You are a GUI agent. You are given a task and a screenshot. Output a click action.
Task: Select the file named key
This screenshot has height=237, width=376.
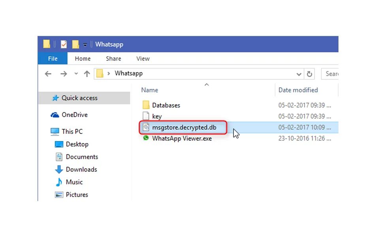[x=157, y=117]
